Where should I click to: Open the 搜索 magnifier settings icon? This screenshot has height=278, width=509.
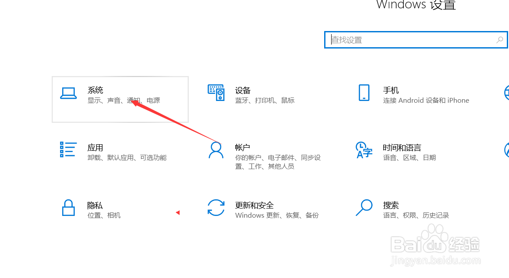(364, 208)
